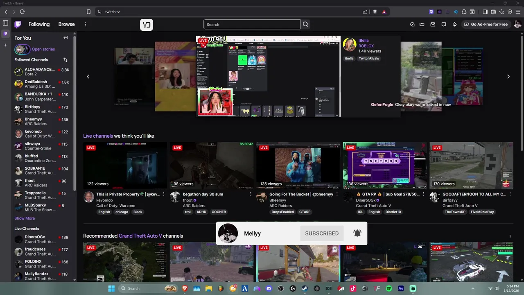Image resolution: width=524 pixels, height=295 pixels.
Task: Open Brave Wallet icon
Action: click(493, 12)
